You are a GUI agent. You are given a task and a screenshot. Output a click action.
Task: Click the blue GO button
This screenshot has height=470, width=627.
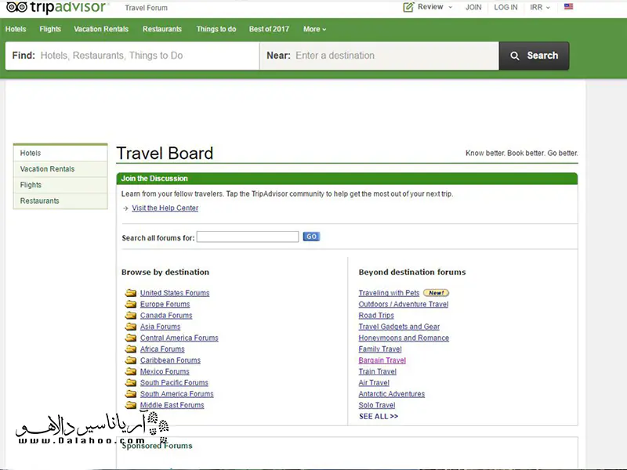coord(311,237)
